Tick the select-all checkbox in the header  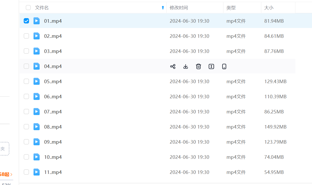(28, 8)
